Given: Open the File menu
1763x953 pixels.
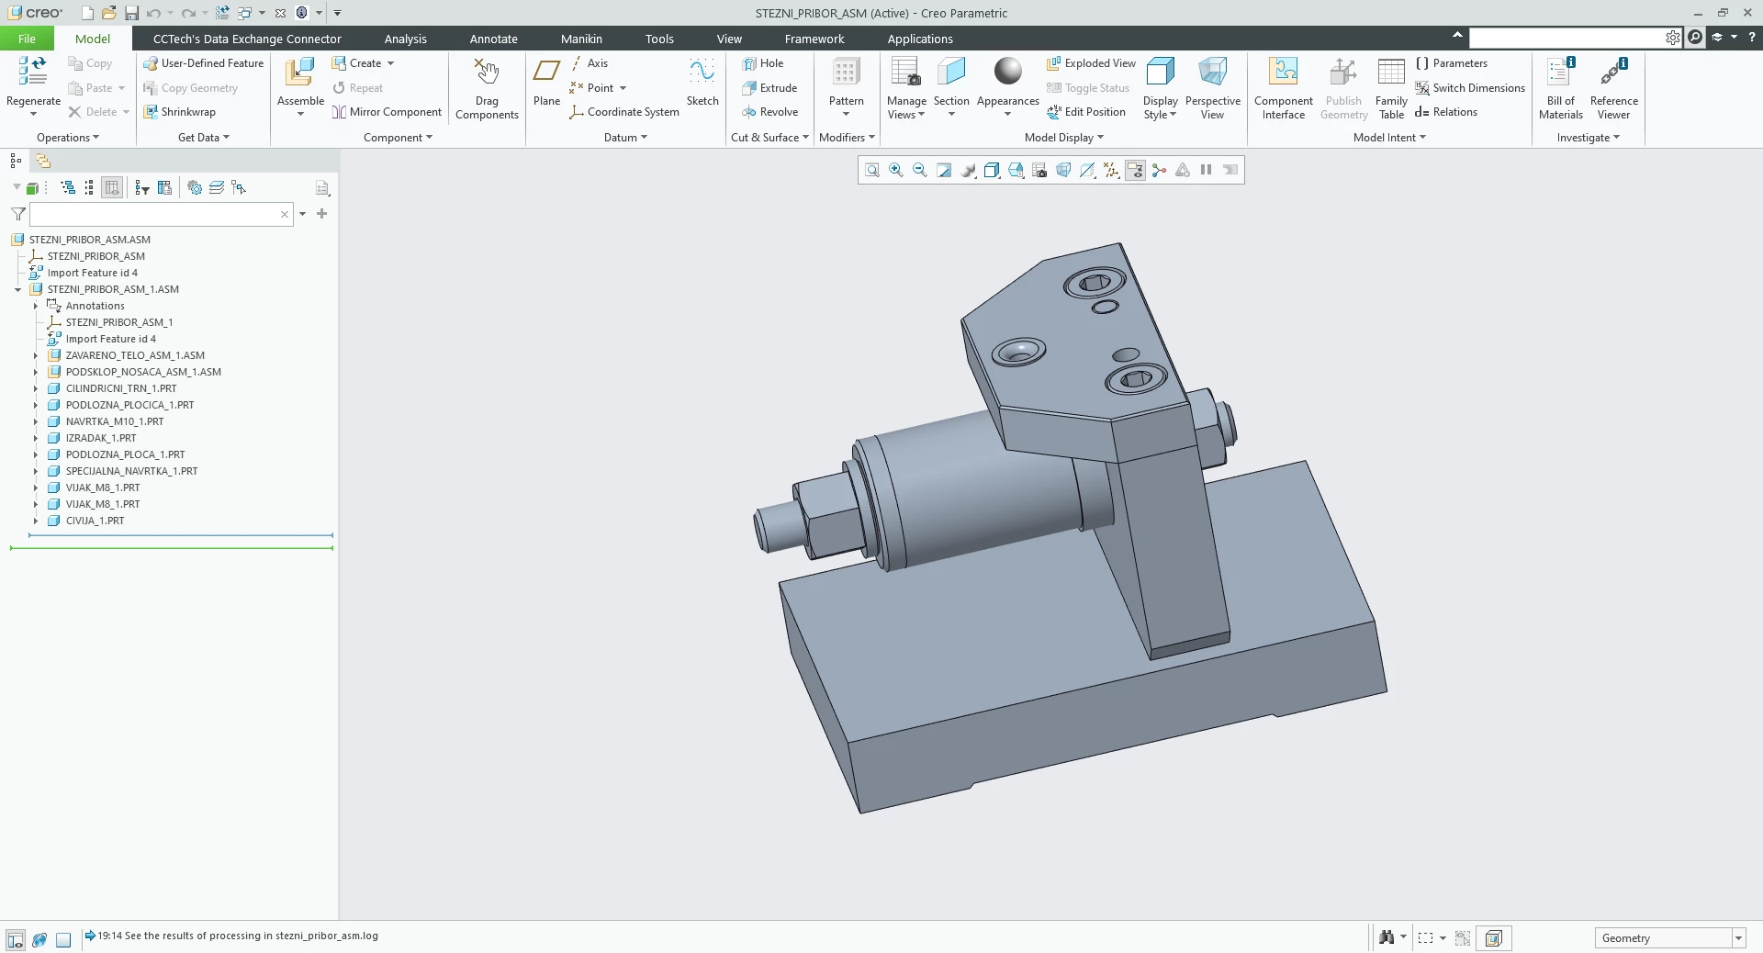Looking at the screenshot, I should point(27,39).
